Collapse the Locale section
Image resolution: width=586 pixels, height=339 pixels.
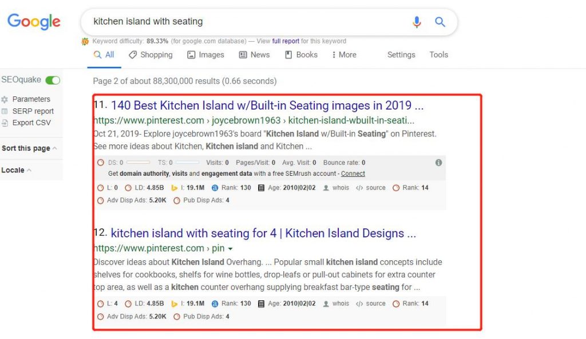(16, 170)
